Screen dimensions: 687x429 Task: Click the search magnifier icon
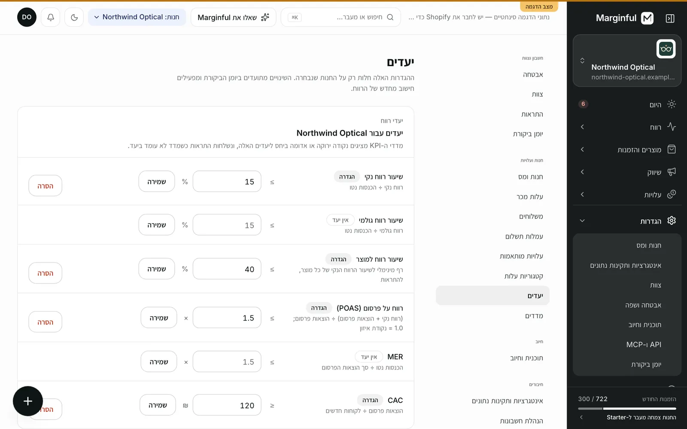pyautogui.click(x=390, y=17)
